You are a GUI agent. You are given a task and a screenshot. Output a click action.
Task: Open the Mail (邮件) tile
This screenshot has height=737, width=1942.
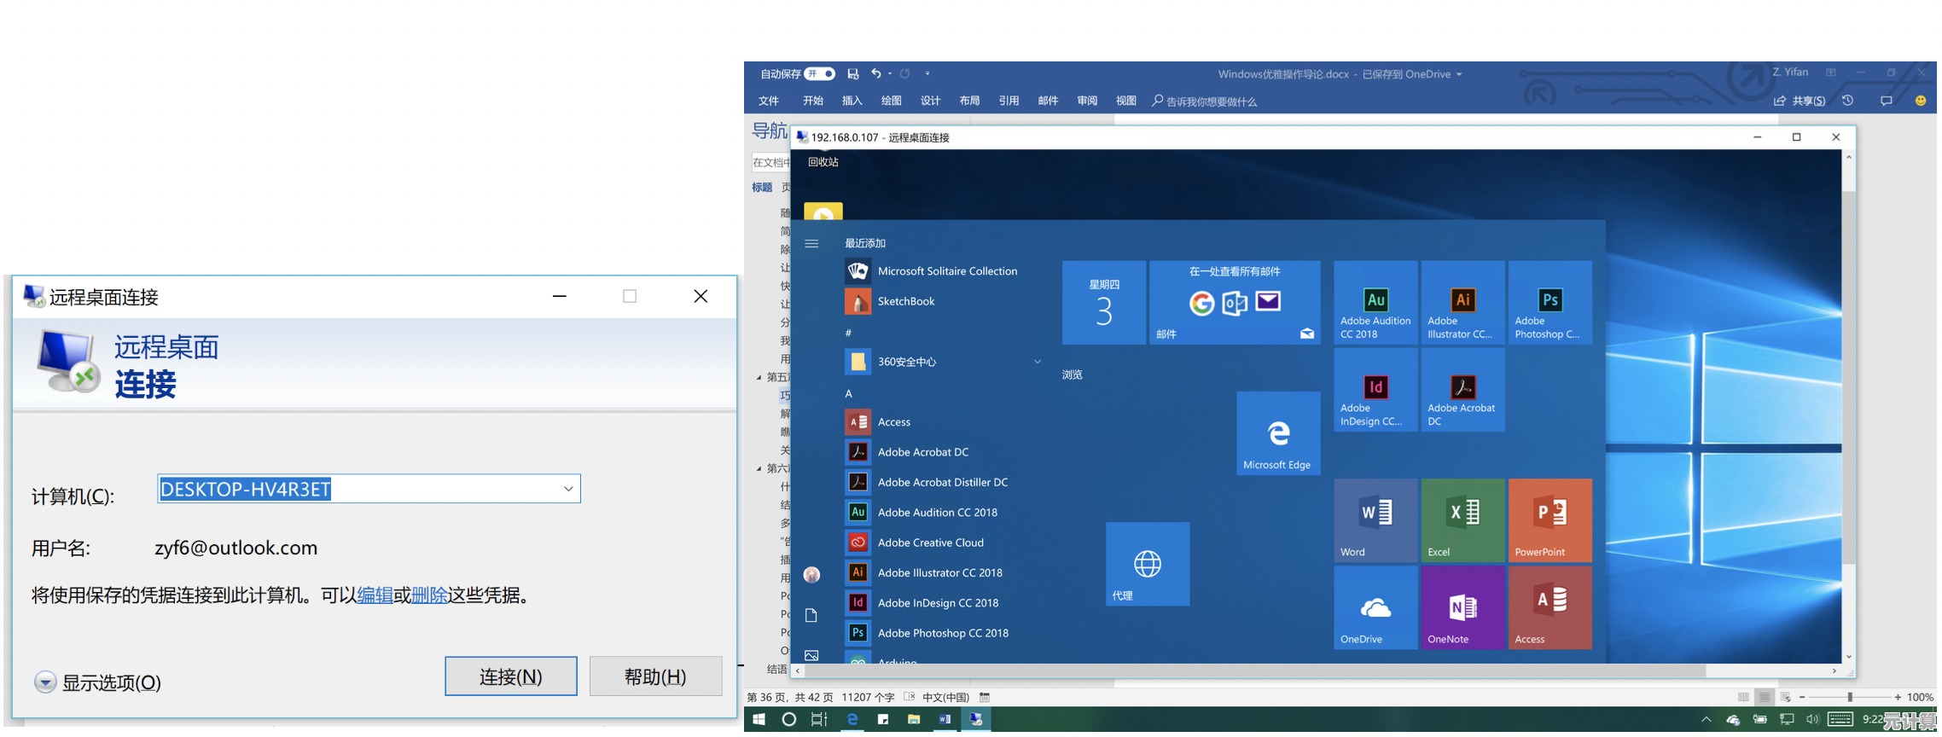point(1235,303)
